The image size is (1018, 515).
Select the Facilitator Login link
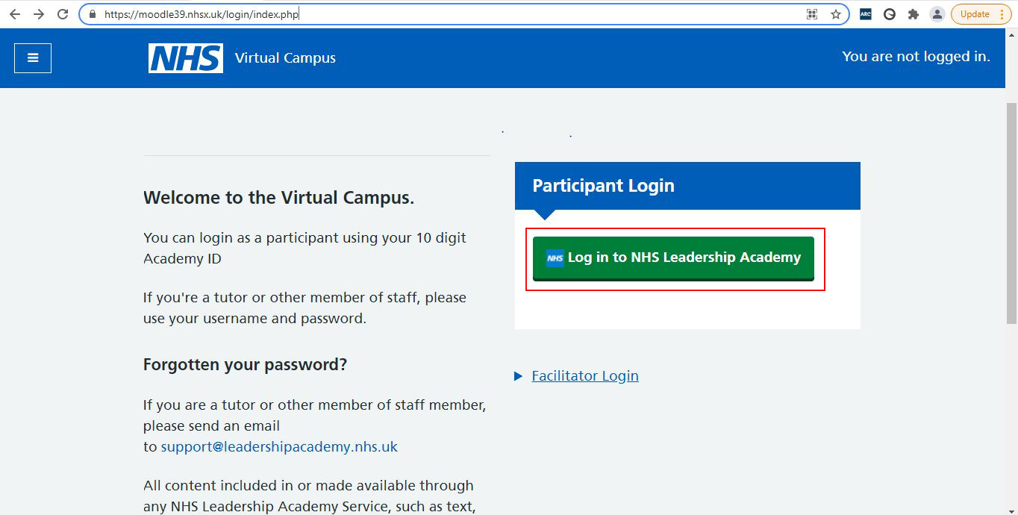[x=584, y=375]
